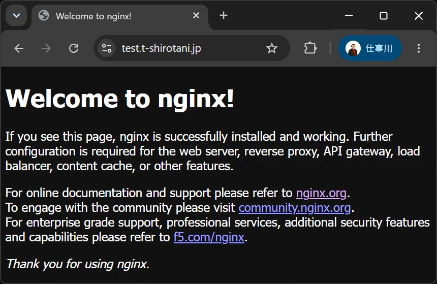Click the 'Thank you for using nginx.' text
Image resolution: width=437 pixels, height=284 pixels.
[78, 264]
